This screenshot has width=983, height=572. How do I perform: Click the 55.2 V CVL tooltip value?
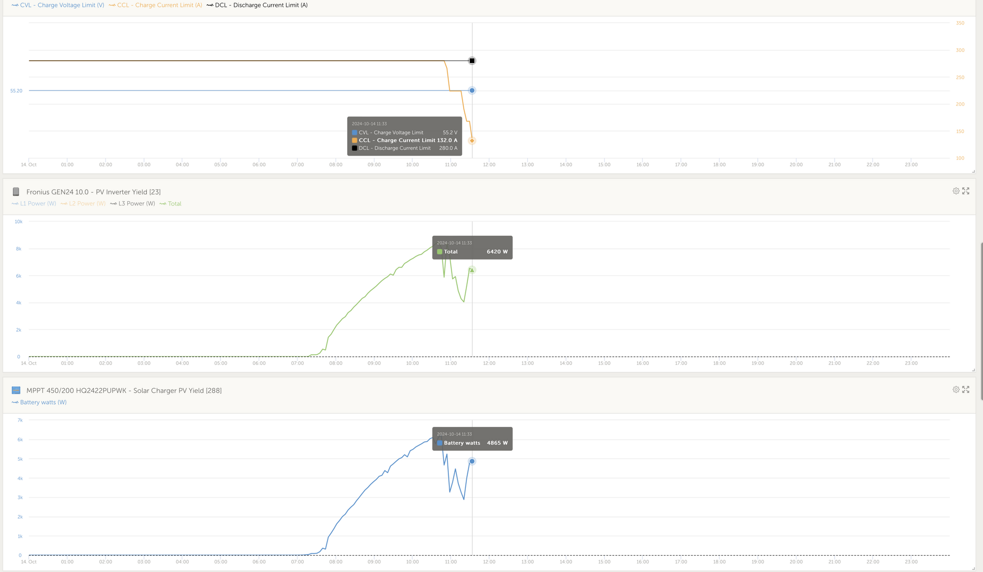450,132
